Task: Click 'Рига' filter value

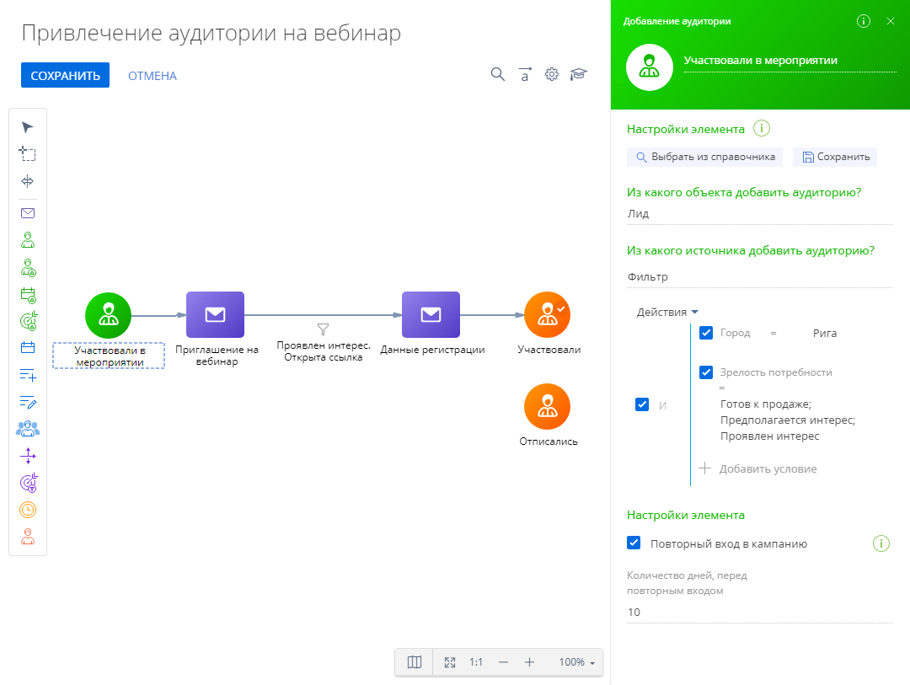Action: pyautogui.click(x=825, y=333)
